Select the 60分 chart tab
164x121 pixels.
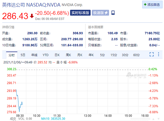tap(136, 55)
